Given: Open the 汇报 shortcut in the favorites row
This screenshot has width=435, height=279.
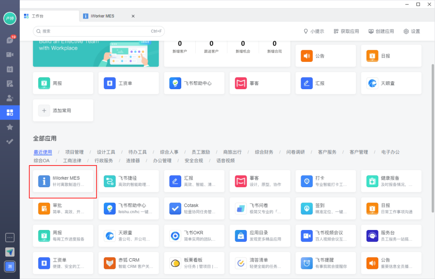Looking at the screenshot, I should point(326,83).
